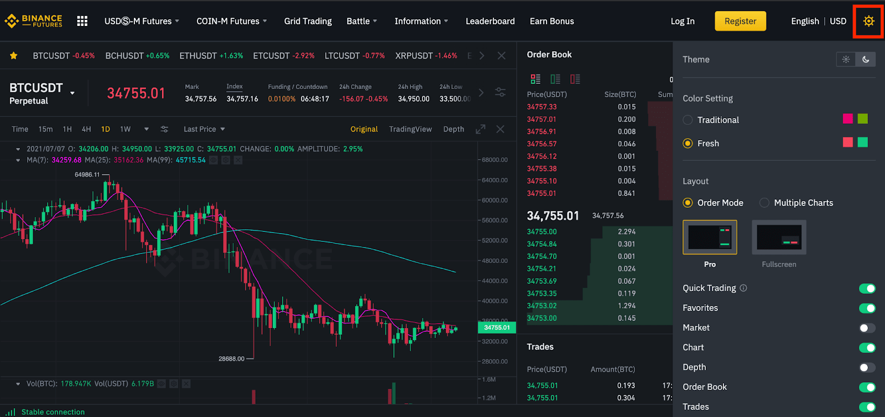Switch to TradingView chart tab
Viewport: 885px width, 417px height.
click(410, 129)
